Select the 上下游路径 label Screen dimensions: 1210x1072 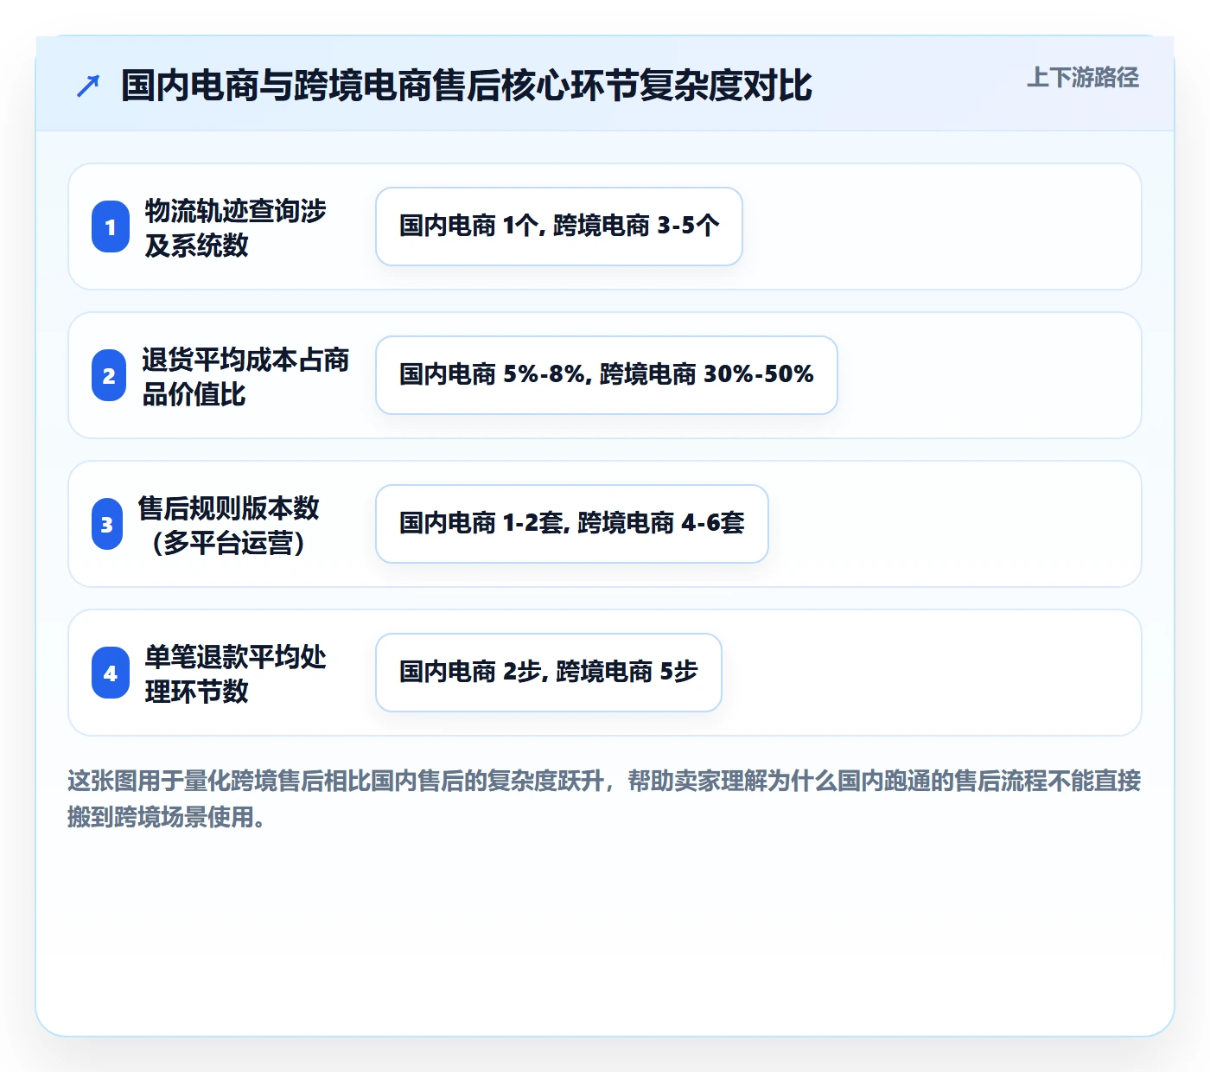(x=1082, y=78)
